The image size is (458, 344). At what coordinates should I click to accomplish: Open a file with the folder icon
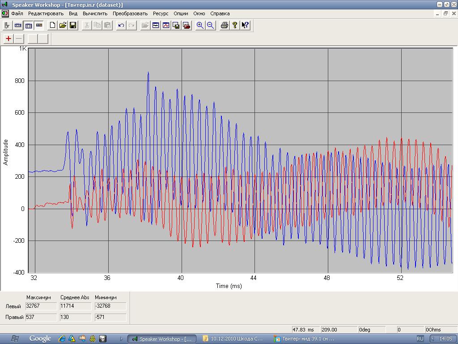63,26
